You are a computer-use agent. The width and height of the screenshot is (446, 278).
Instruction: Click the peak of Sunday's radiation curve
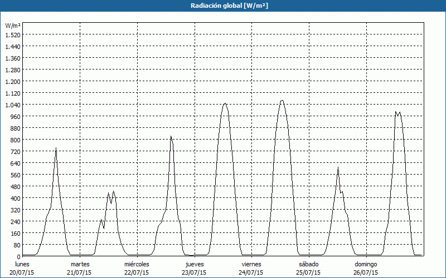[x=396, y=112]
